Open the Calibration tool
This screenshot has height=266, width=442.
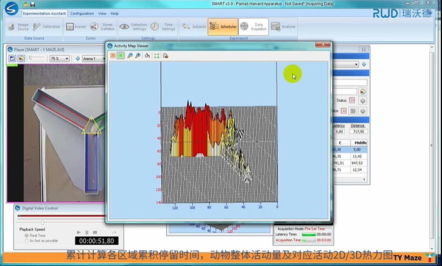46,27
